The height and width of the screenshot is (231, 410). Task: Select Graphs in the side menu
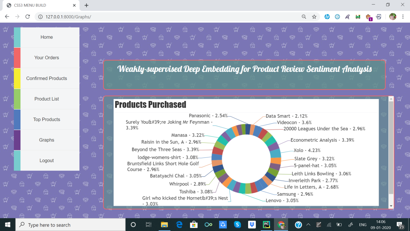47,140
